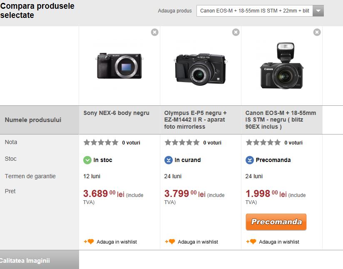Click 0 voturi for Olympus E-P5

[212, 143]
